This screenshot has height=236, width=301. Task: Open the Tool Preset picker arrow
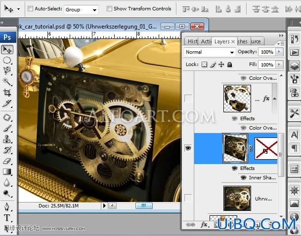click(18, 9)
